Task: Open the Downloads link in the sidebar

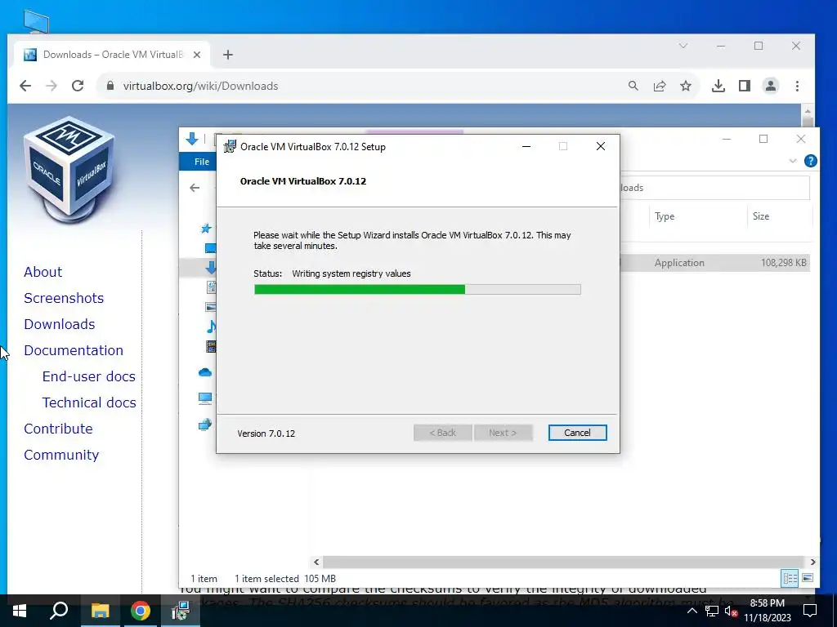Action: pyautogui.click(x=59, y=324)
